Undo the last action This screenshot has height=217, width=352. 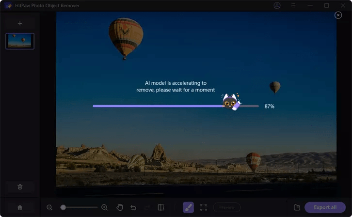click(133, 207)
